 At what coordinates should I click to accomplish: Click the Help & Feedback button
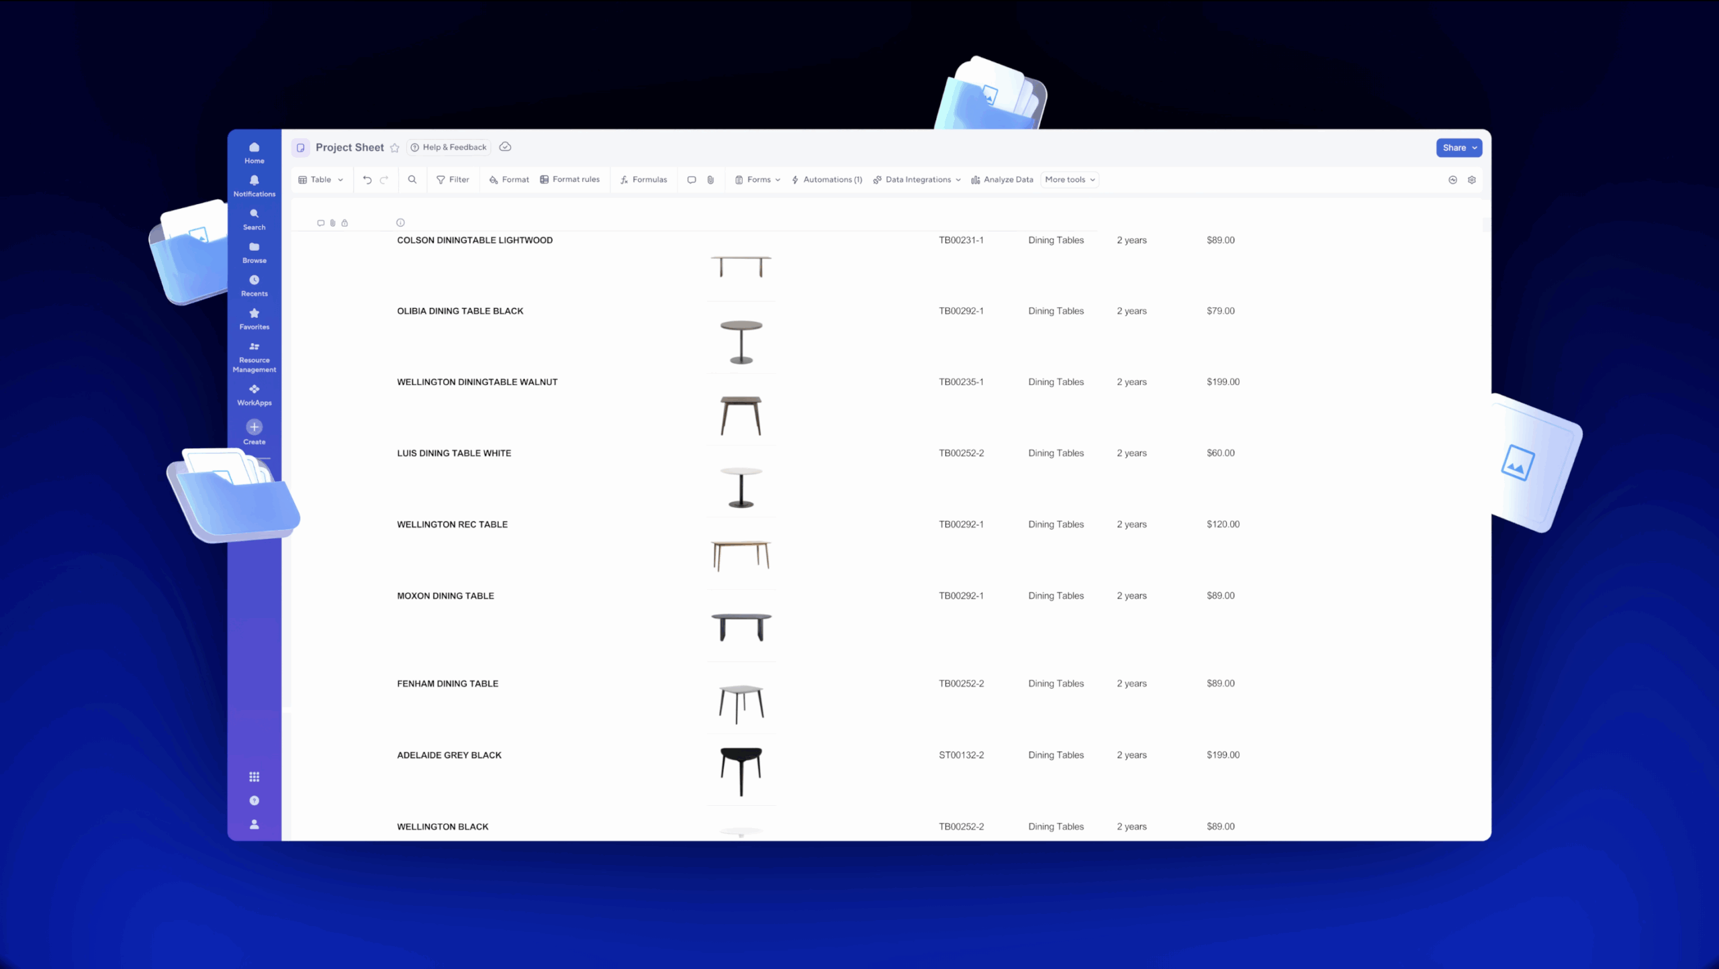pos(449,148)
